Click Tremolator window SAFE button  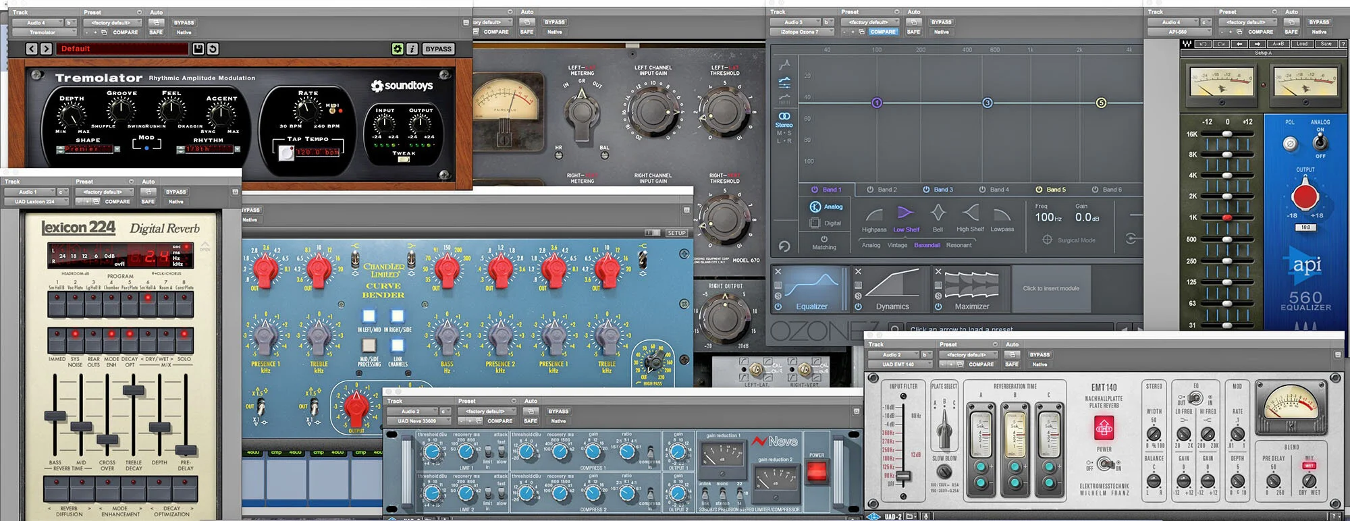pos(156,32)
